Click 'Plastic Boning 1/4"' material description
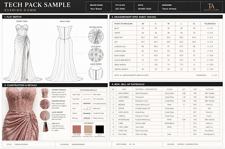This screenshot has height=149, width=225. tap(143, 105)
